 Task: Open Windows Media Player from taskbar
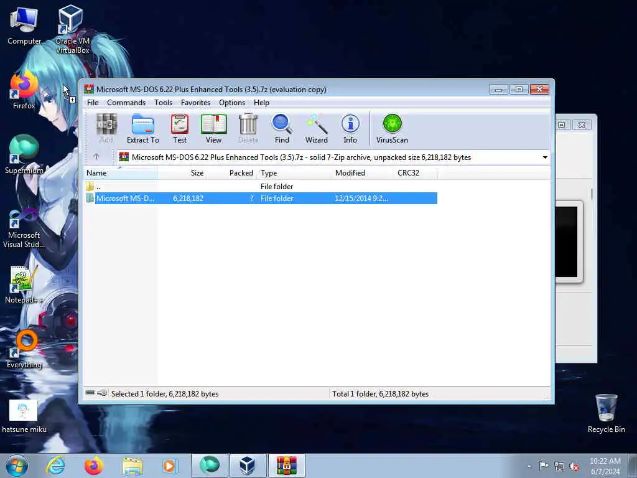[169, 466]
